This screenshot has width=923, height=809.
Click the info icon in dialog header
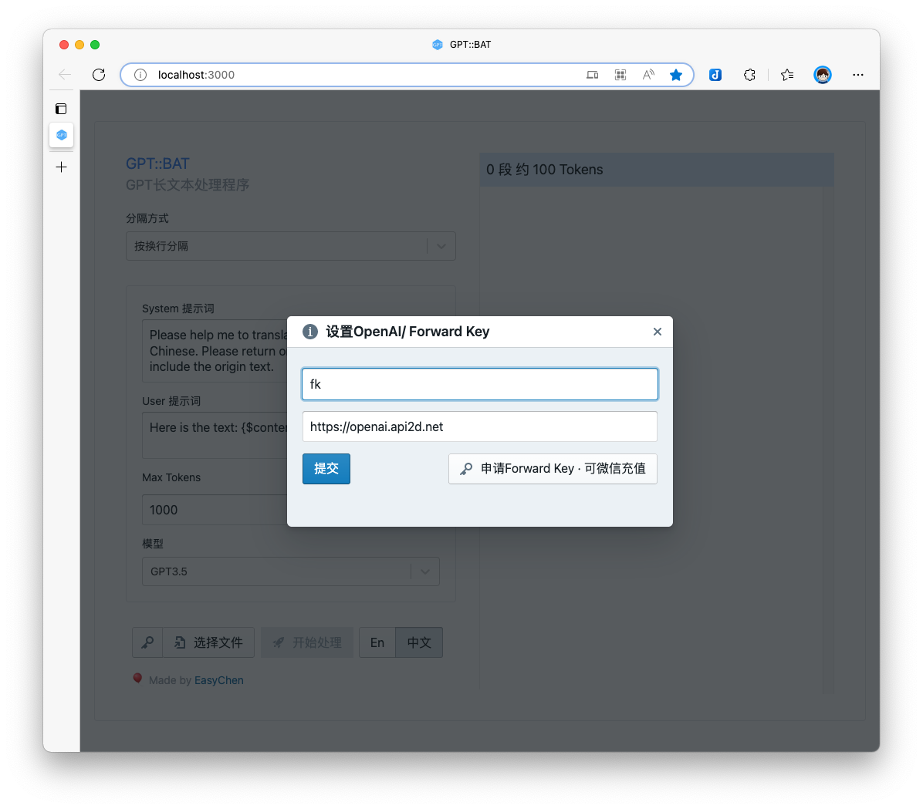310,332
